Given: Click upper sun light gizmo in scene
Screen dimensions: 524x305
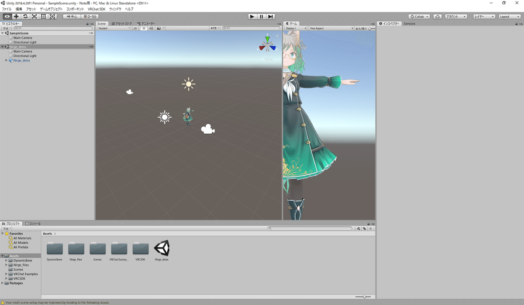Looking at the screenshot, I should coord(189,84).
